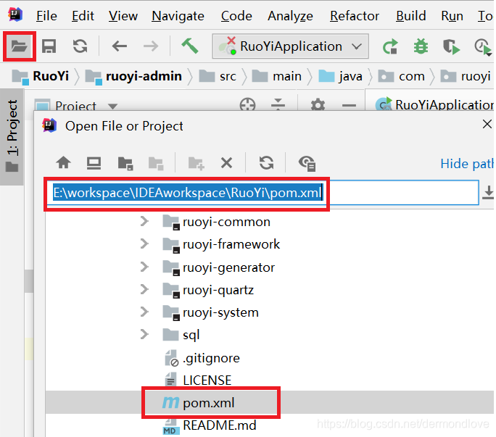This screenshot has height=437, width=496.
Task: Open the Refactor menu
Action: coord(355,16)
